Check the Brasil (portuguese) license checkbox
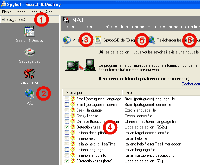200x165 pixels. [67, 104]
